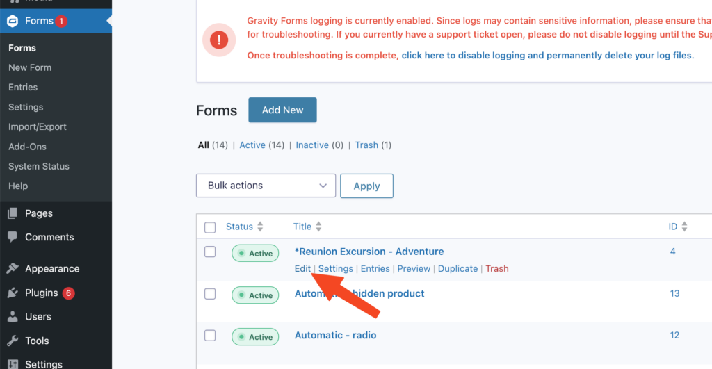Click the red alert warning icon
The image size is (712, 369).
point(219,40)
